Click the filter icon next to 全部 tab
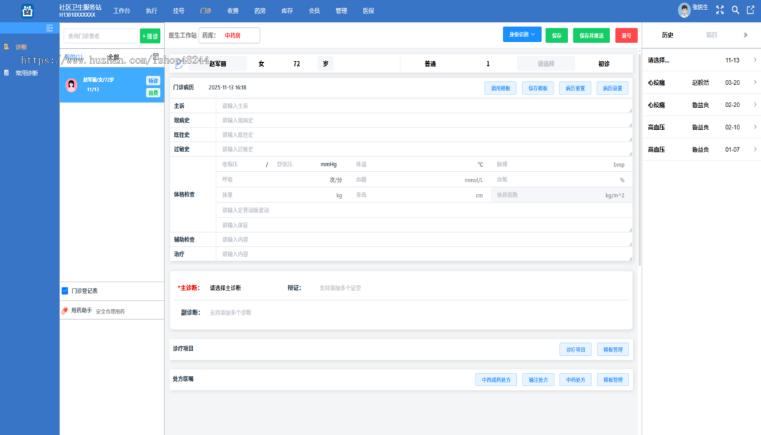 [155, 56]
